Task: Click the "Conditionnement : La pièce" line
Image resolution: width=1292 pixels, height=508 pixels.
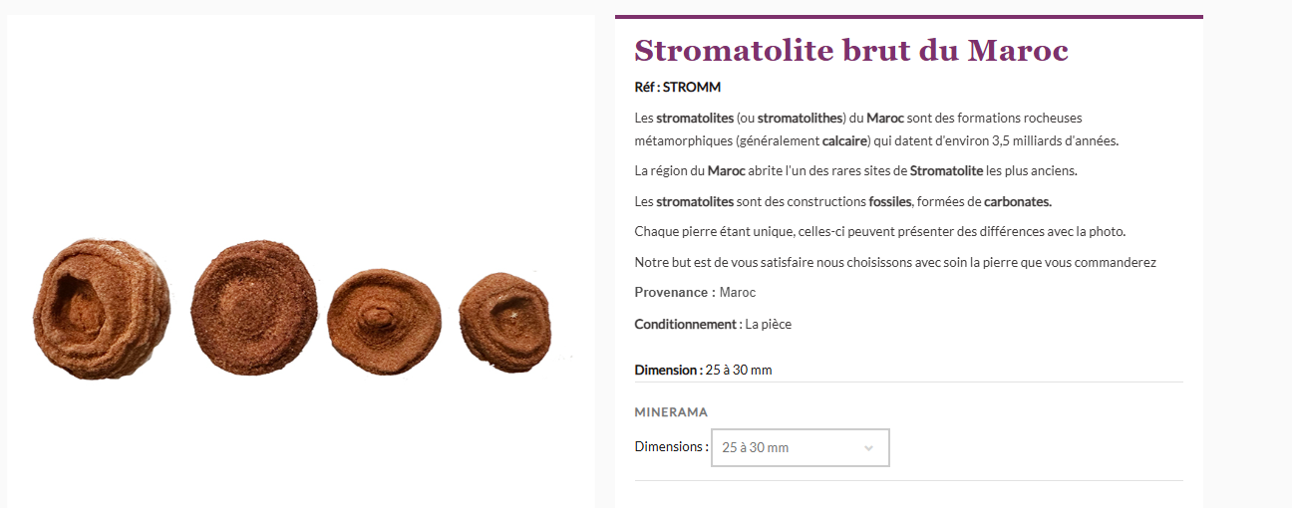Action: 713,325
